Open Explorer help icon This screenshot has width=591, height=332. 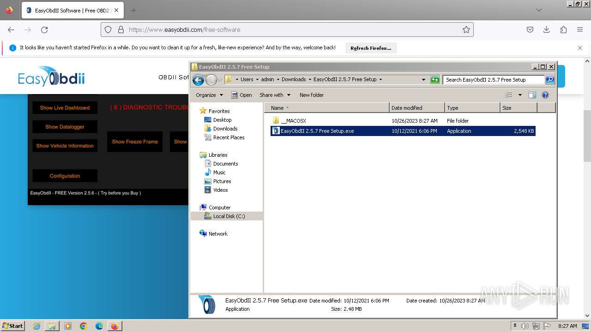pyautogui.click(x=545, y=95)
